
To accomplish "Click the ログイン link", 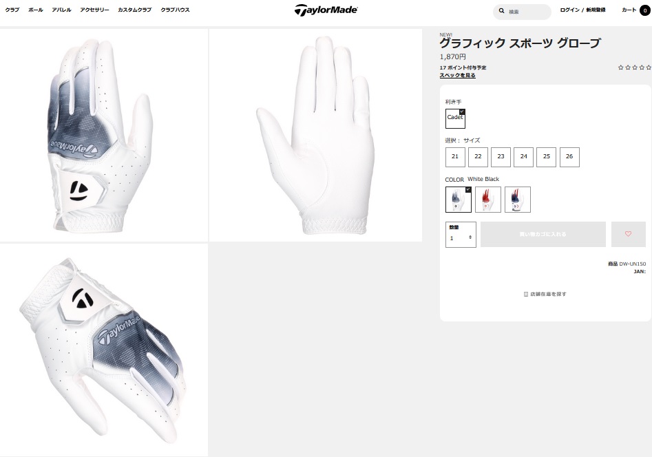I will coord(569,10).
